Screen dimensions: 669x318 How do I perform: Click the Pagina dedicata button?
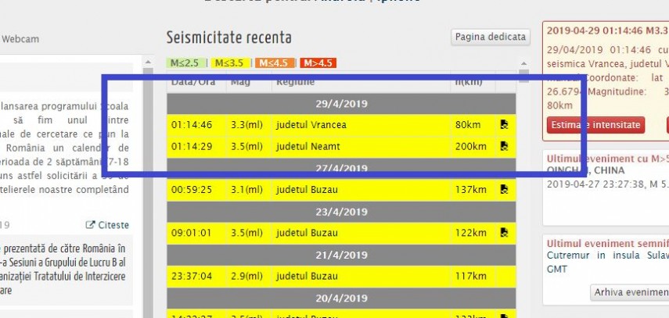[x=491, y=37]
